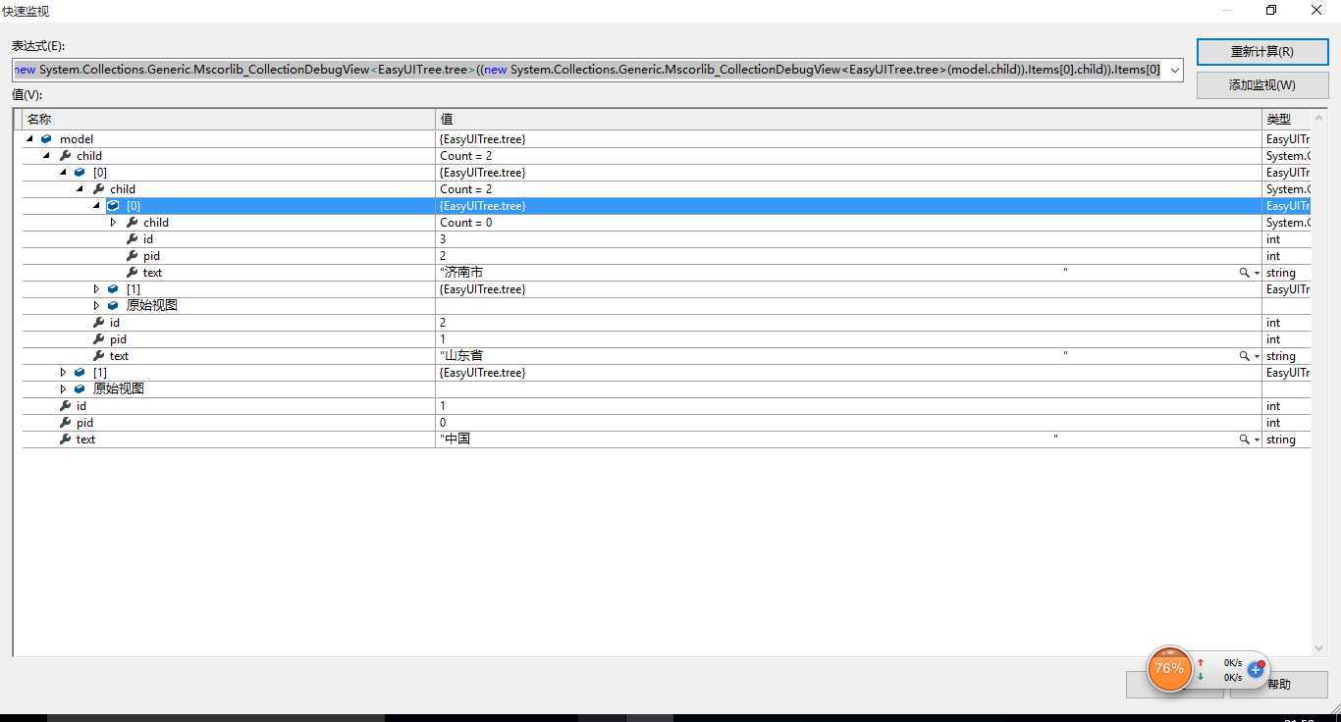The width and height of the screenshot is (1341, 722).
Task: Select value cell 3 in the id row
Action: [848, 239]
